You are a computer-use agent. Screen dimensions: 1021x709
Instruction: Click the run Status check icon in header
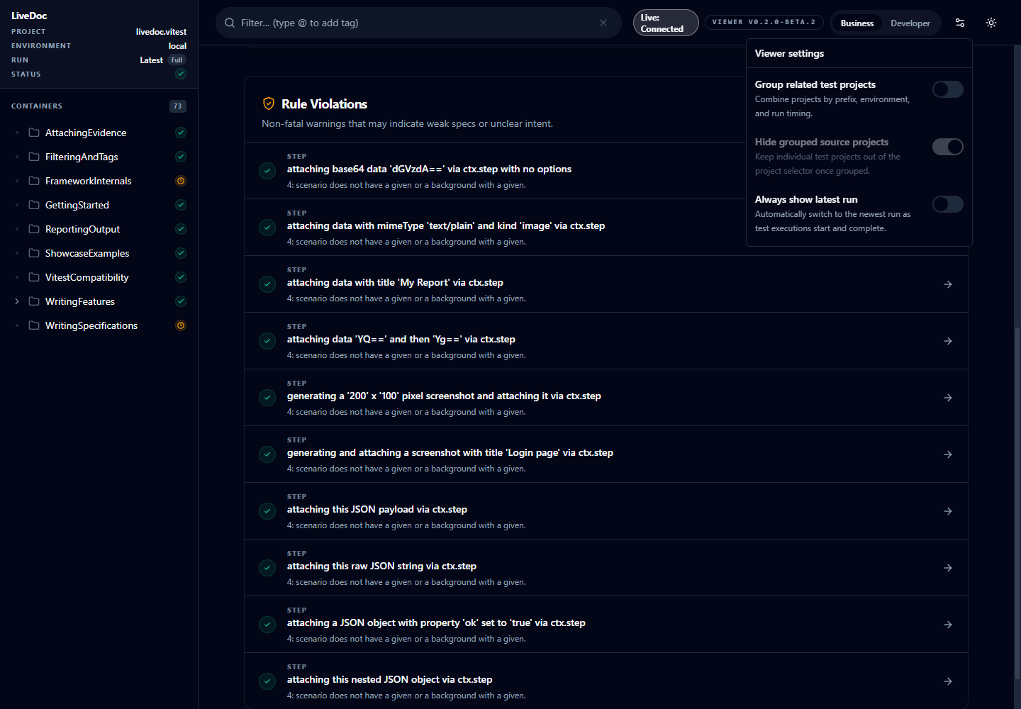tap(181, 74)
